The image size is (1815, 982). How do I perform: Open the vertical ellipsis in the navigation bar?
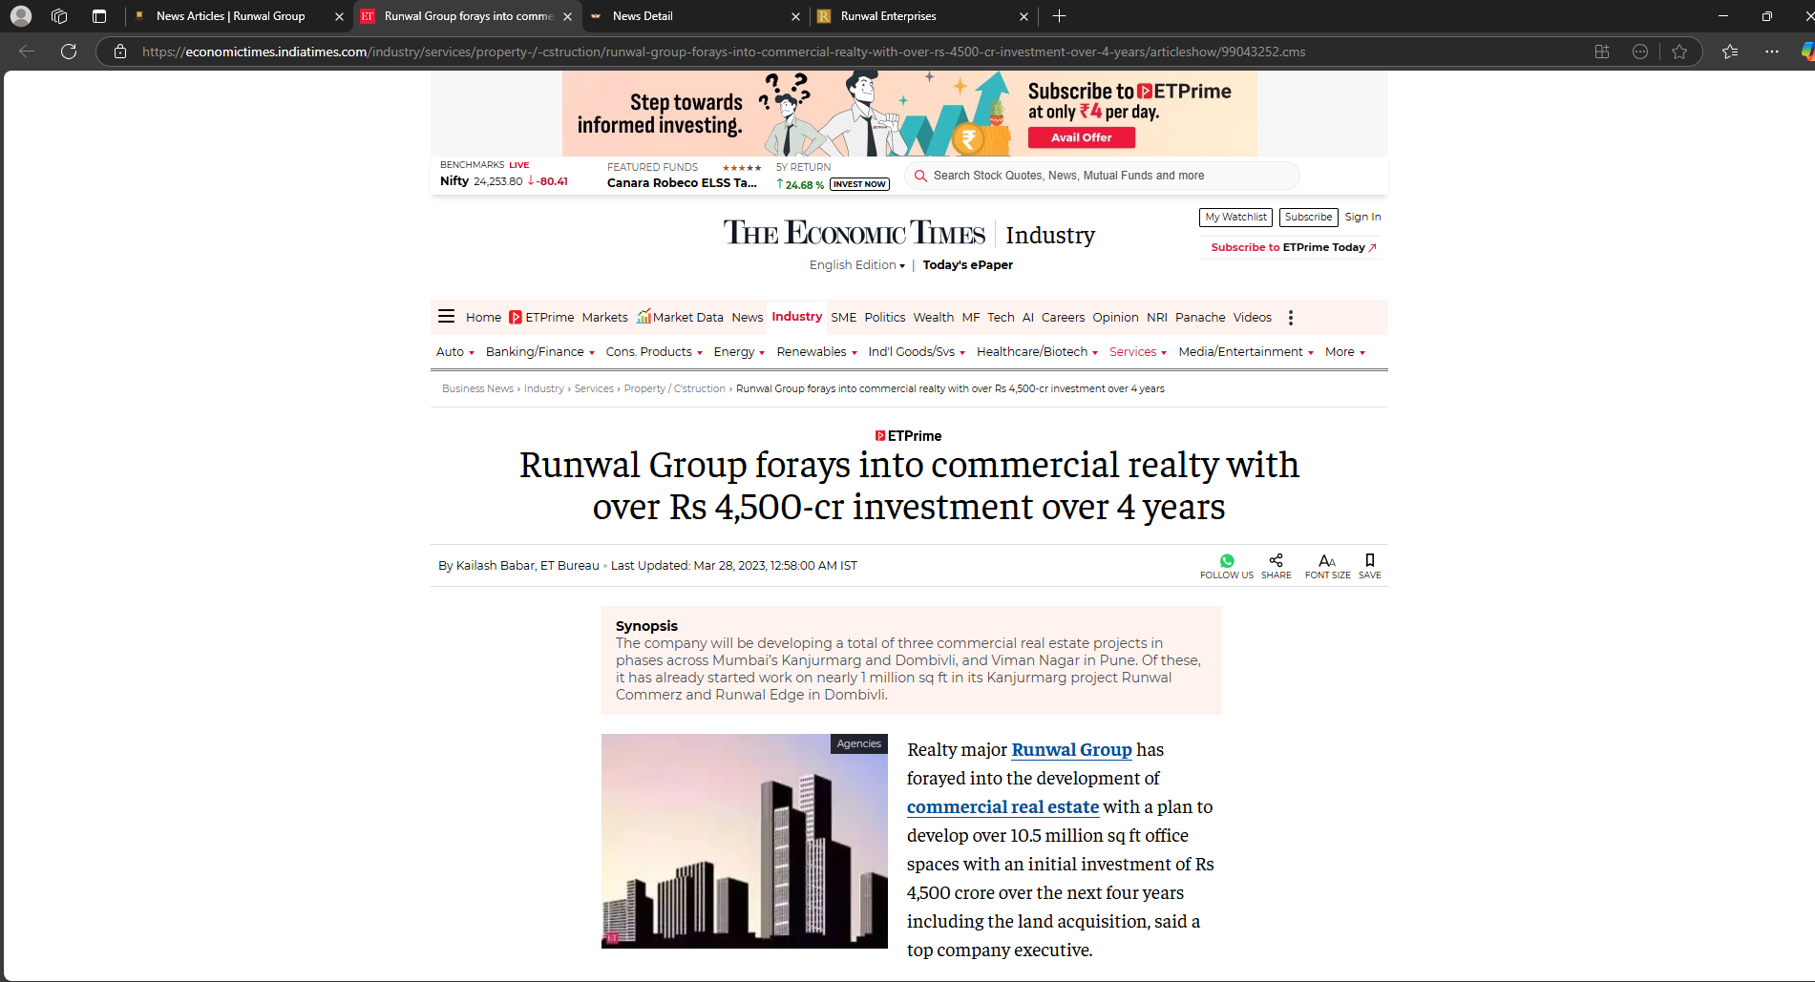pos(1291,317)
